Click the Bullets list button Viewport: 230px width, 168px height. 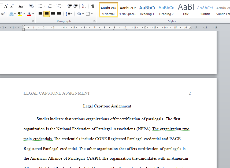(40, 6)
